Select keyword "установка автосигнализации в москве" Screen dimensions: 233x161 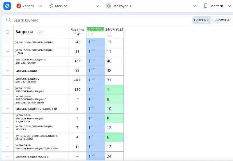(37, 147)
